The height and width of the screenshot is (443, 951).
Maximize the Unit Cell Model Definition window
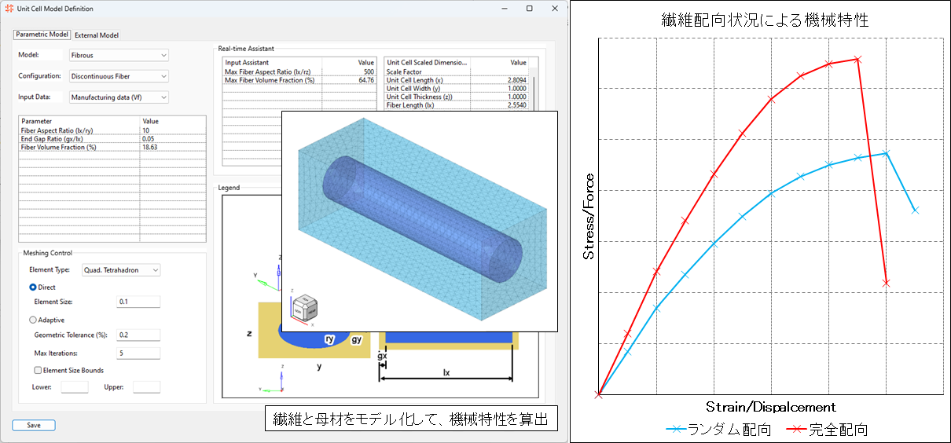[530, 9]
